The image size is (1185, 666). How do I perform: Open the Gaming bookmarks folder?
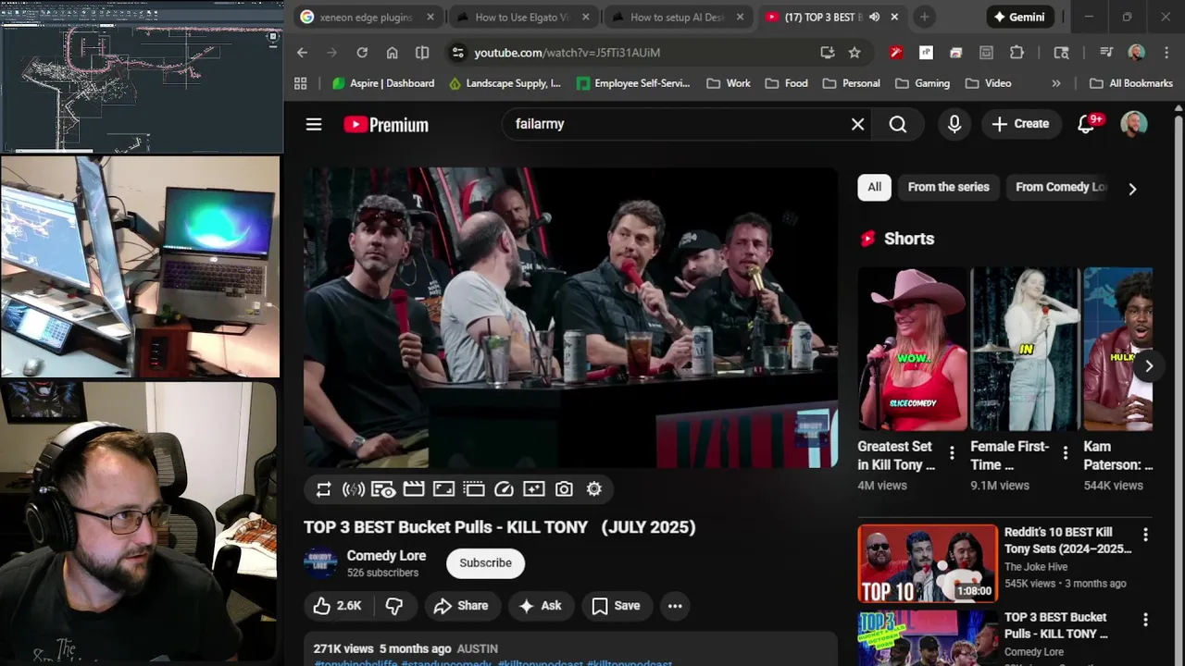click(922, 83)
